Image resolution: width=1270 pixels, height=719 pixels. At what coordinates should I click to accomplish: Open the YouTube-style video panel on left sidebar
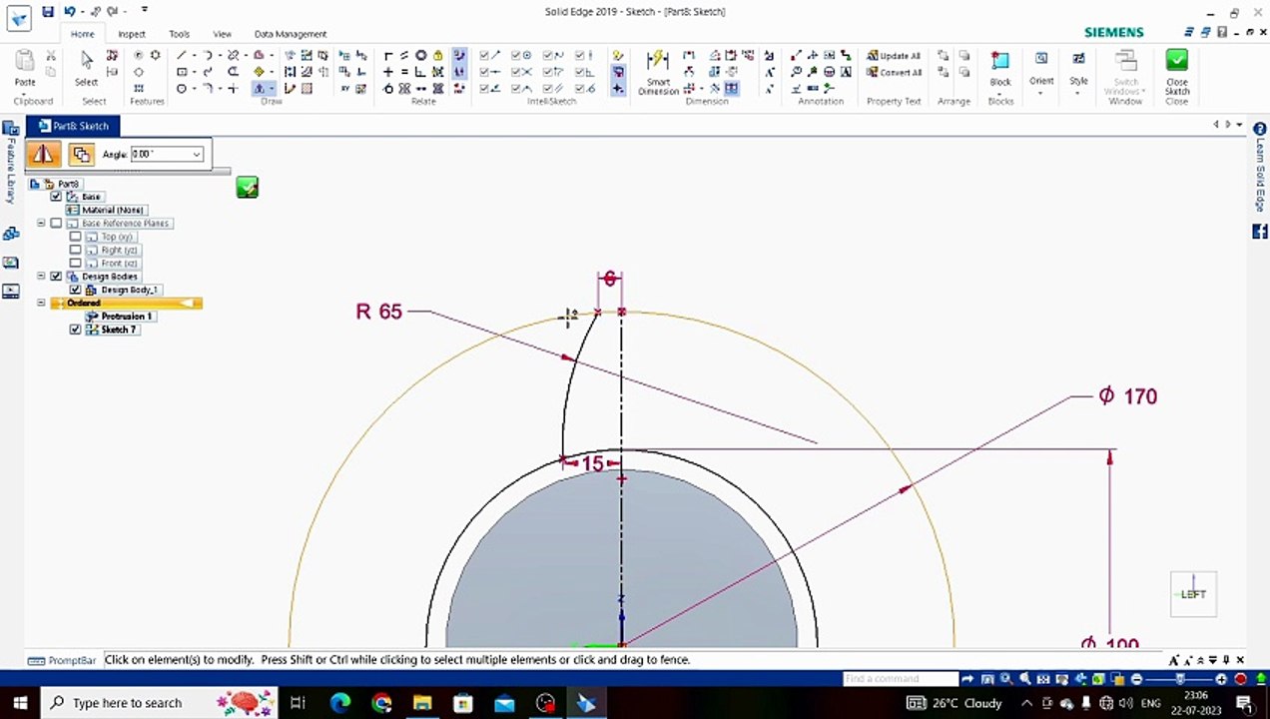(x=11, y=292)
